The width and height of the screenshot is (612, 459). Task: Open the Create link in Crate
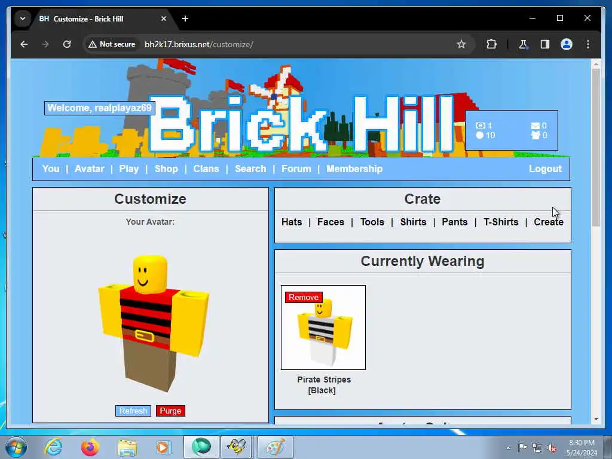point(549,222)
